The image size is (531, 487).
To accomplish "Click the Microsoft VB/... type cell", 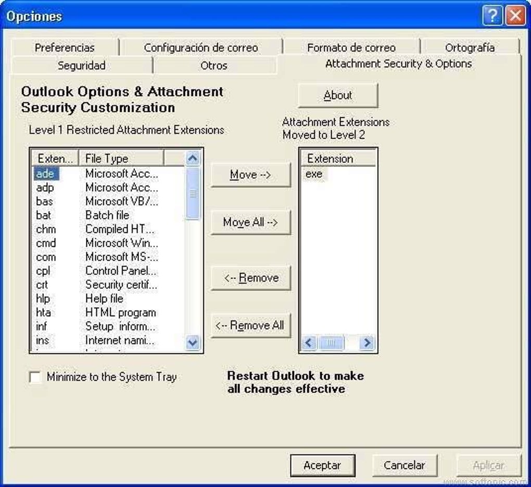I will [122, 201].
